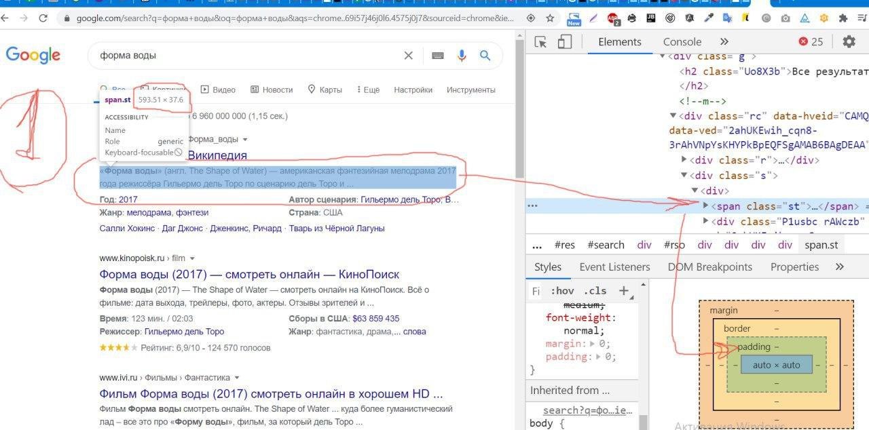The width and height of the screenshot is (869, 430).
Task: Open the Карты search tab
Action: pyautogui.click(x=325, y=90)
